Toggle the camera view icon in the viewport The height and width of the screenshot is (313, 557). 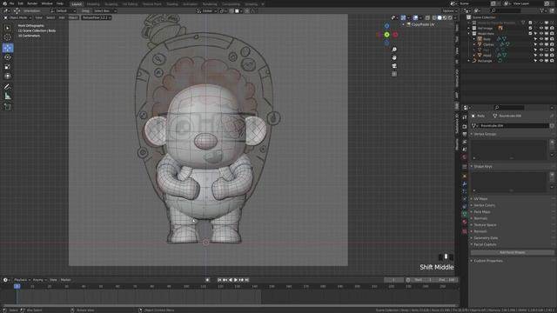coord(394,66)
